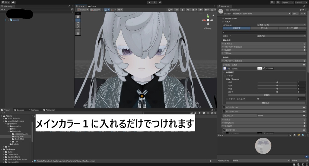Expand the 基本設定 section foldout

(x=264, y=44)
